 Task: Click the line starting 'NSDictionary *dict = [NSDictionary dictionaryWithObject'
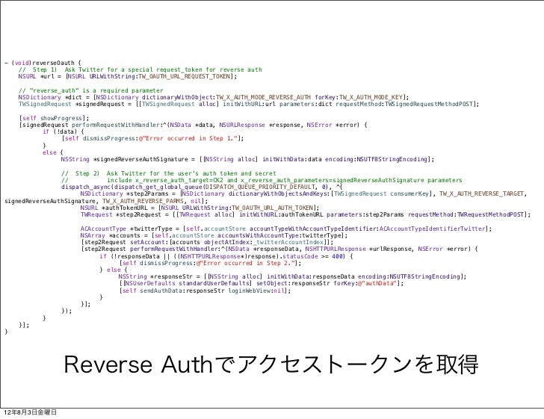coord(214,97)
